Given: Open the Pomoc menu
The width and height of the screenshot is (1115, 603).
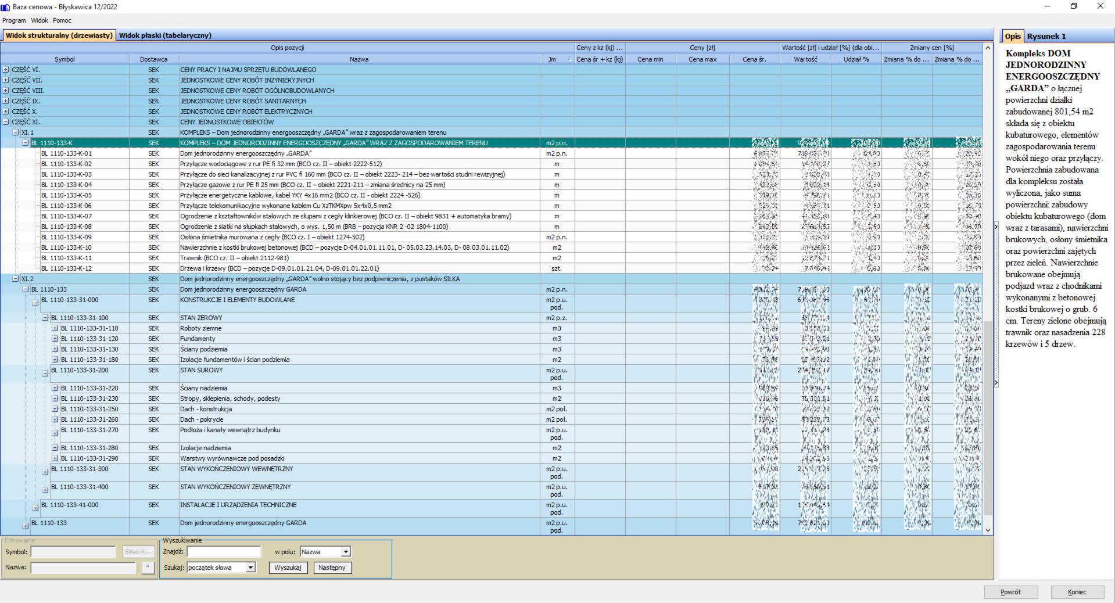Looking at the screenshot, I should [x=62, y=20].
